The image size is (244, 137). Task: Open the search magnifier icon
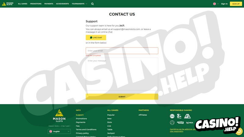(x=92, y=4)
